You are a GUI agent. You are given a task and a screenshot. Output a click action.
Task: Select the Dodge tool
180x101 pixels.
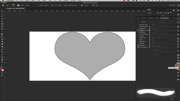click(x=2, y=47)
